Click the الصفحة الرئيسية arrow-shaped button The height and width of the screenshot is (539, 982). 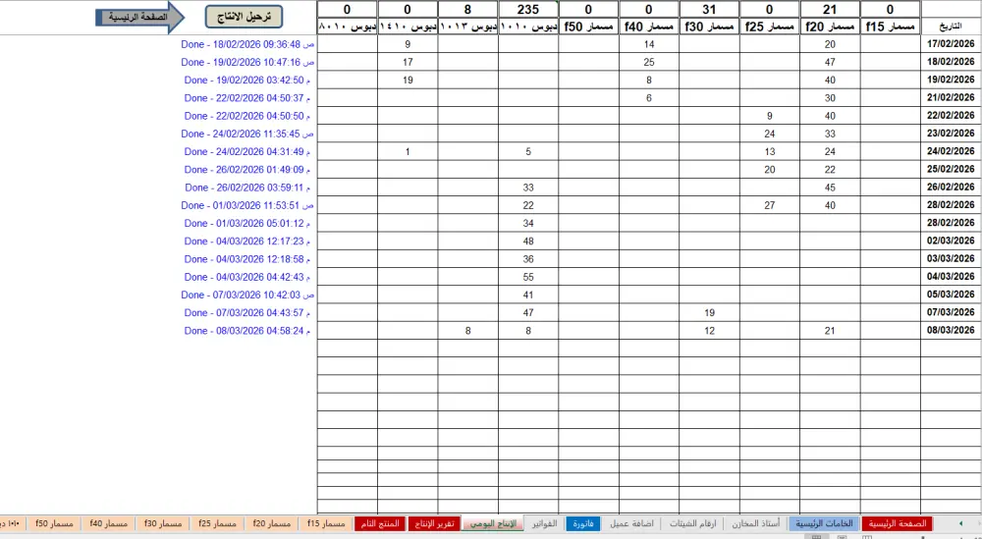click(139, 17)
